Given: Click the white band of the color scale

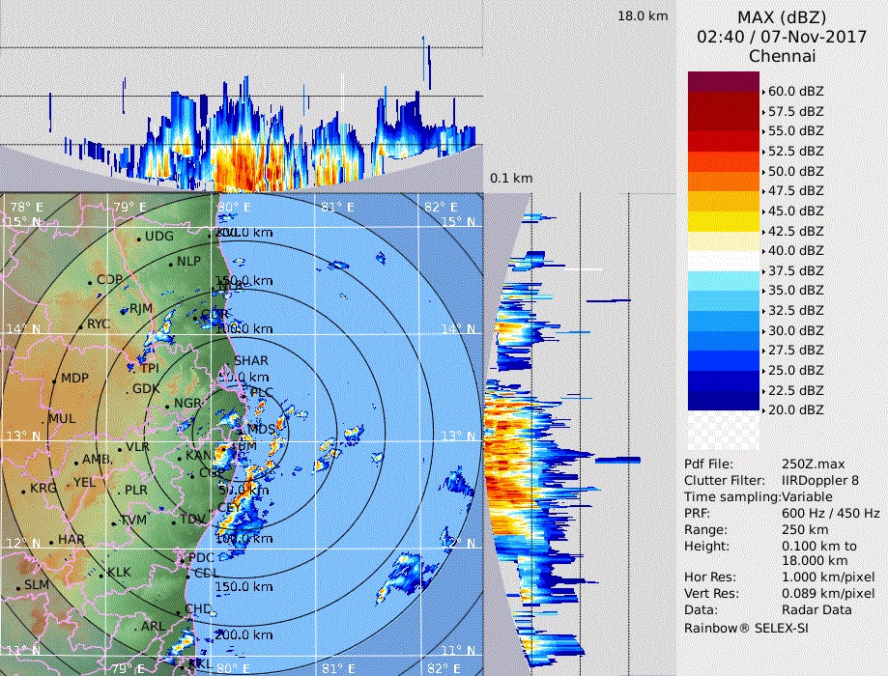Looking at the screenshot, I should pos(723,261).
